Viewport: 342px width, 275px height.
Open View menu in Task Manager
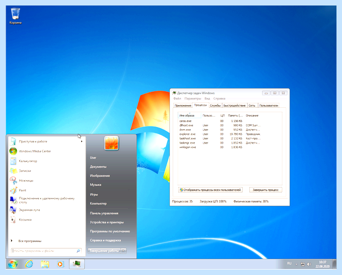(207, 98)
